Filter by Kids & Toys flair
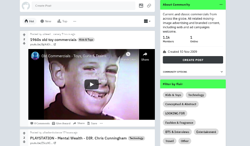The height and width of the screenshot is (146, 250). point(173,95)
